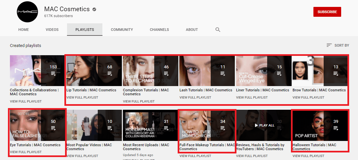Open the Community tab
This screenshot has width=358, height=160.
122,30
